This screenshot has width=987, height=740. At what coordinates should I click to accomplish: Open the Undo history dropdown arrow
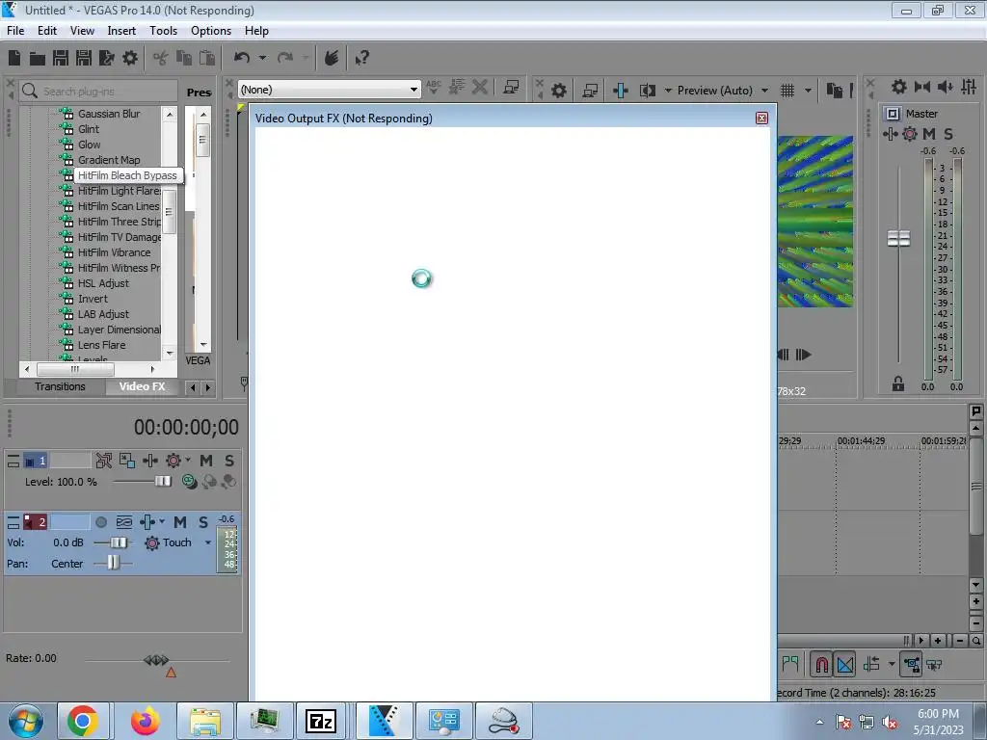262,58
